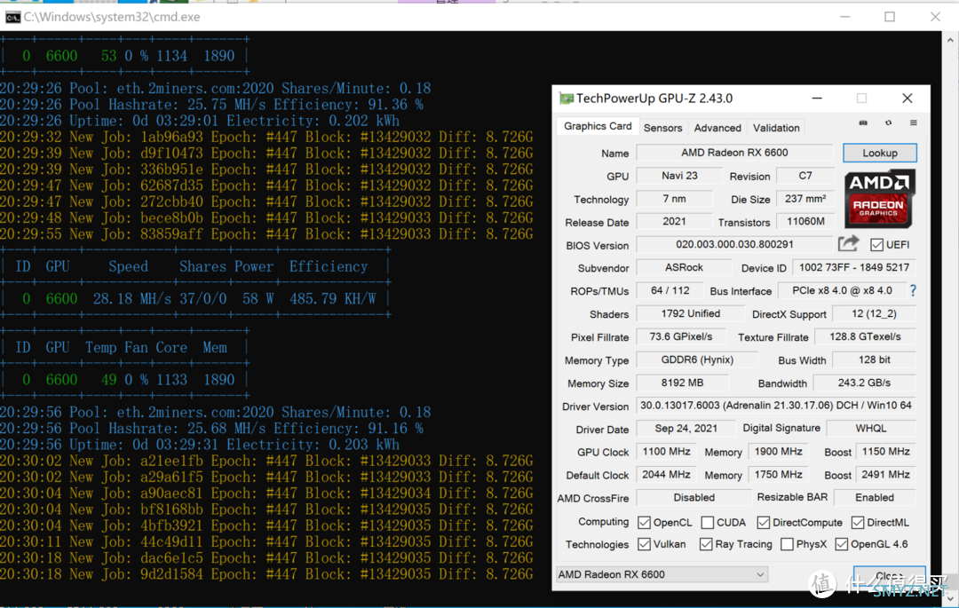Click the cmd line with job bece8b0b
The image size is (959, 608).
click(x=266, y=218)
